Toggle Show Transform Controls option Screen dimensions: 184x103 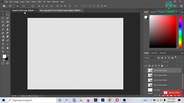pos(33,6)
